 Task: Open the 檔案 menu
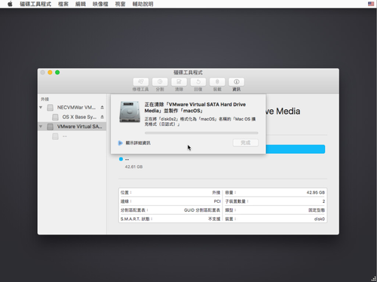pos(63,4)
